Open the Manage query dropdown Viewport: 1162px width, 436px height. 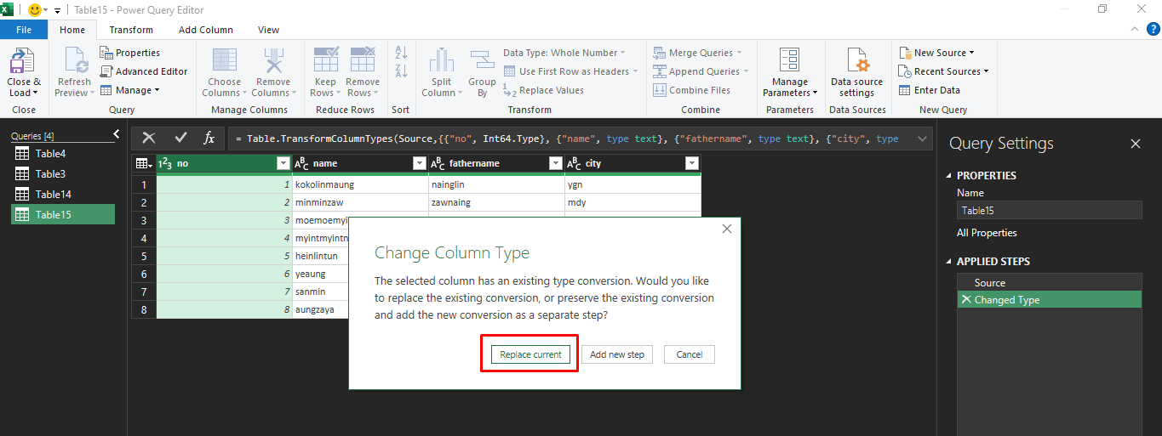129,90
